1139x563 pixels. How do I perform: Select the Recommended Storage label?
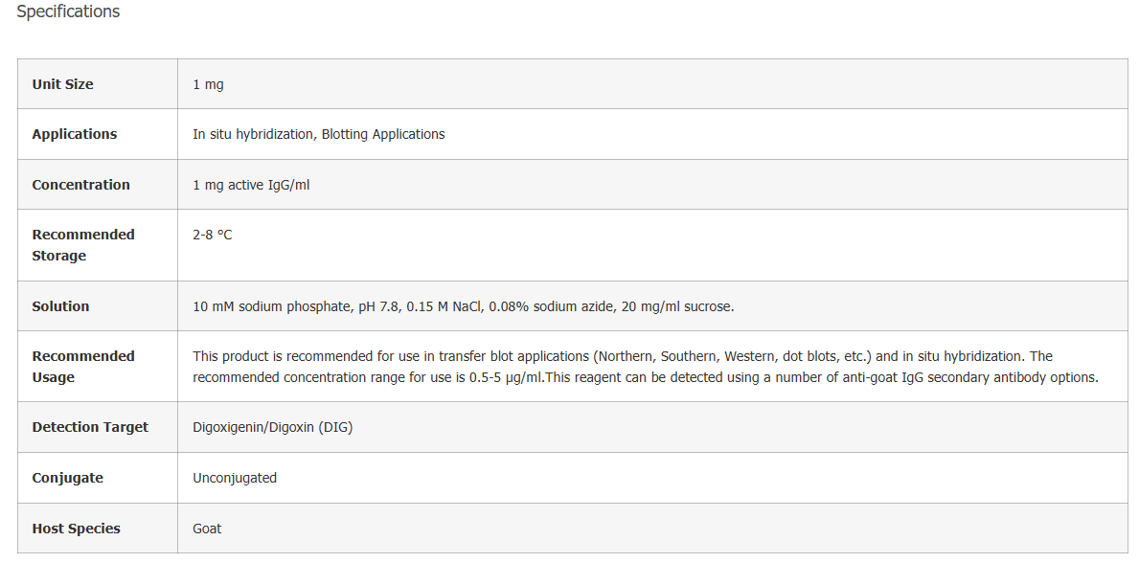coord(83,245)
